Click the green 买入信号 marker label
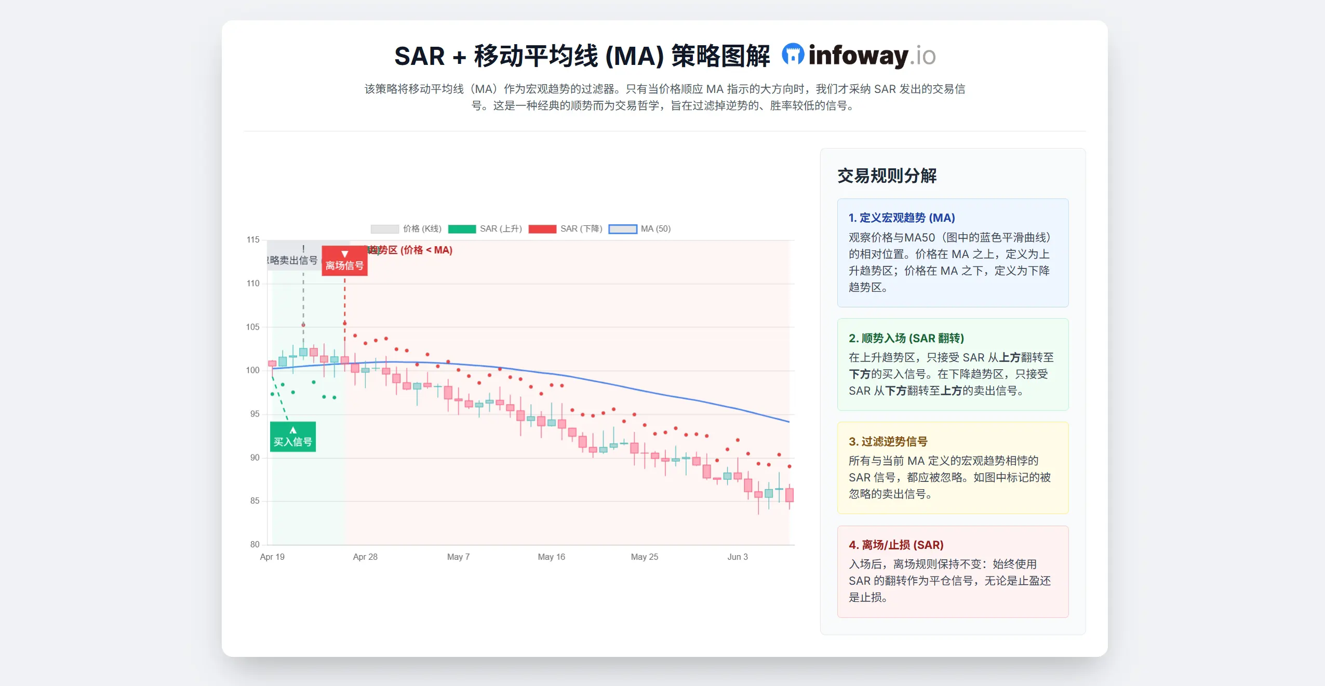 coord(293,437)
